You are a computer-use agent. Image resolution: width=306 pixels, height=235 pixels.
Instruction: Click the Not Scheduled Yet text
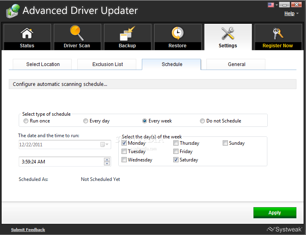pyautogui.click(x=100, y=179)
